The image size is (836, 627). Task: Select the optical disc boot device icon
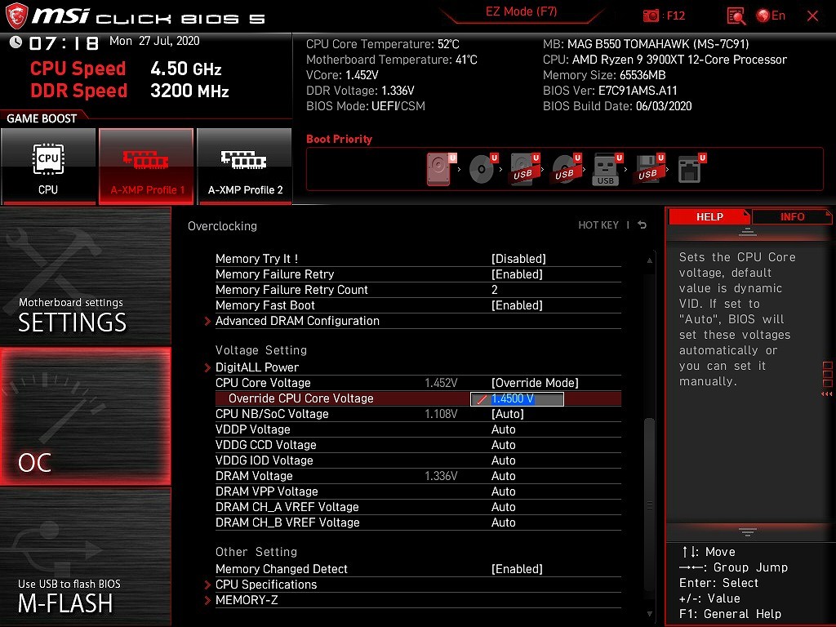tap(482, 170)
